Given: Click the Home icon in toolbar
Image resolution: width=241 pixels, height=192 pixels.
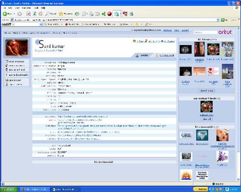Looking at the screenshot, I should [40, 14].
